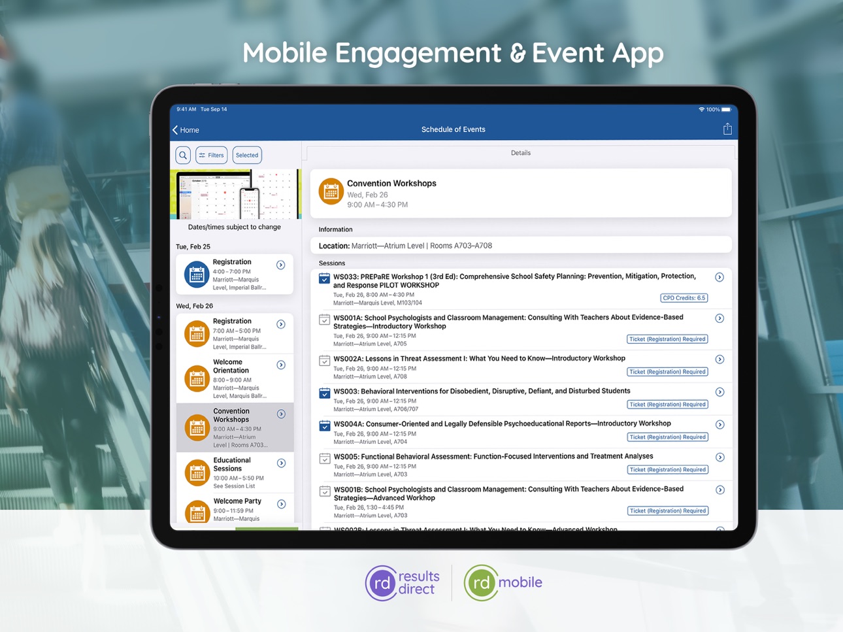This screenshot has height=632, width=843.
Task: Open arrow for Tue Feb 25 Registration
Action: 281,265
